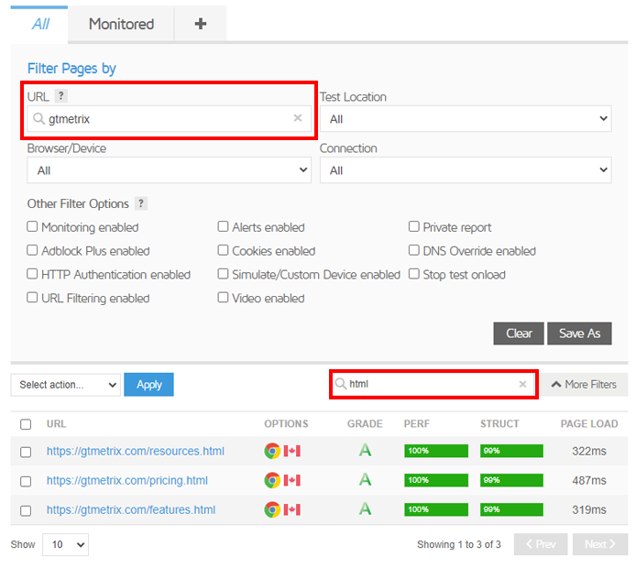Tick HTTP Authentication enabled
This screenshot has width=636, height=568.
[x=32, y=274]
